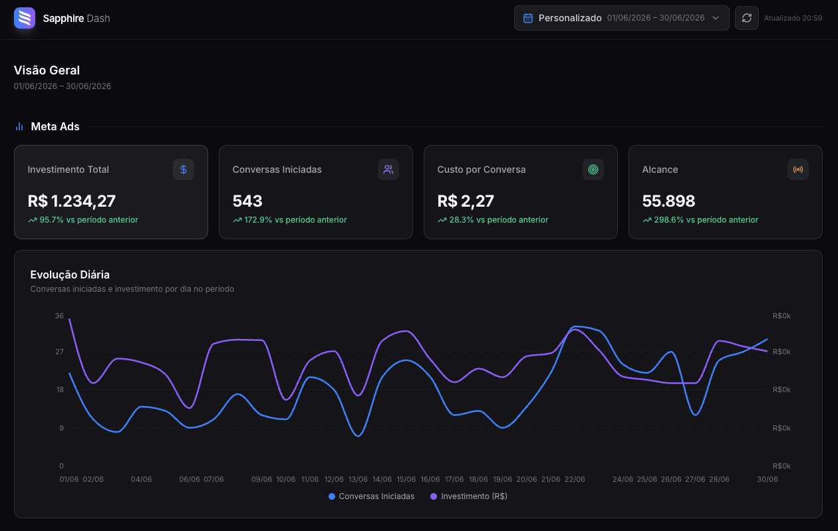Click trend arrow next to 28.3%
Image resolution: width=838 pixels, height=531 pixels.
coord(442,220)
